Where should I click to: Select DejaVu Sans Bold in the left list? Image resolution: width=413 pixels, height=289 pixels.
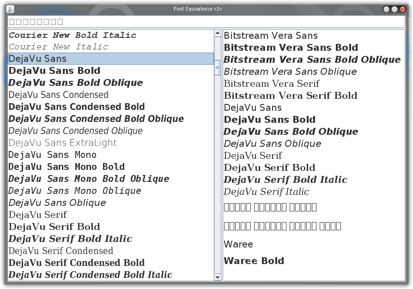click(x=111, y=71)
